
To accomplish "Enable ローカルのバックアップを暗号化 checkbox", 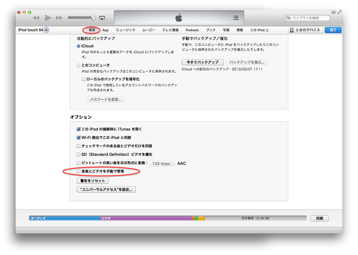I will 84,79.
